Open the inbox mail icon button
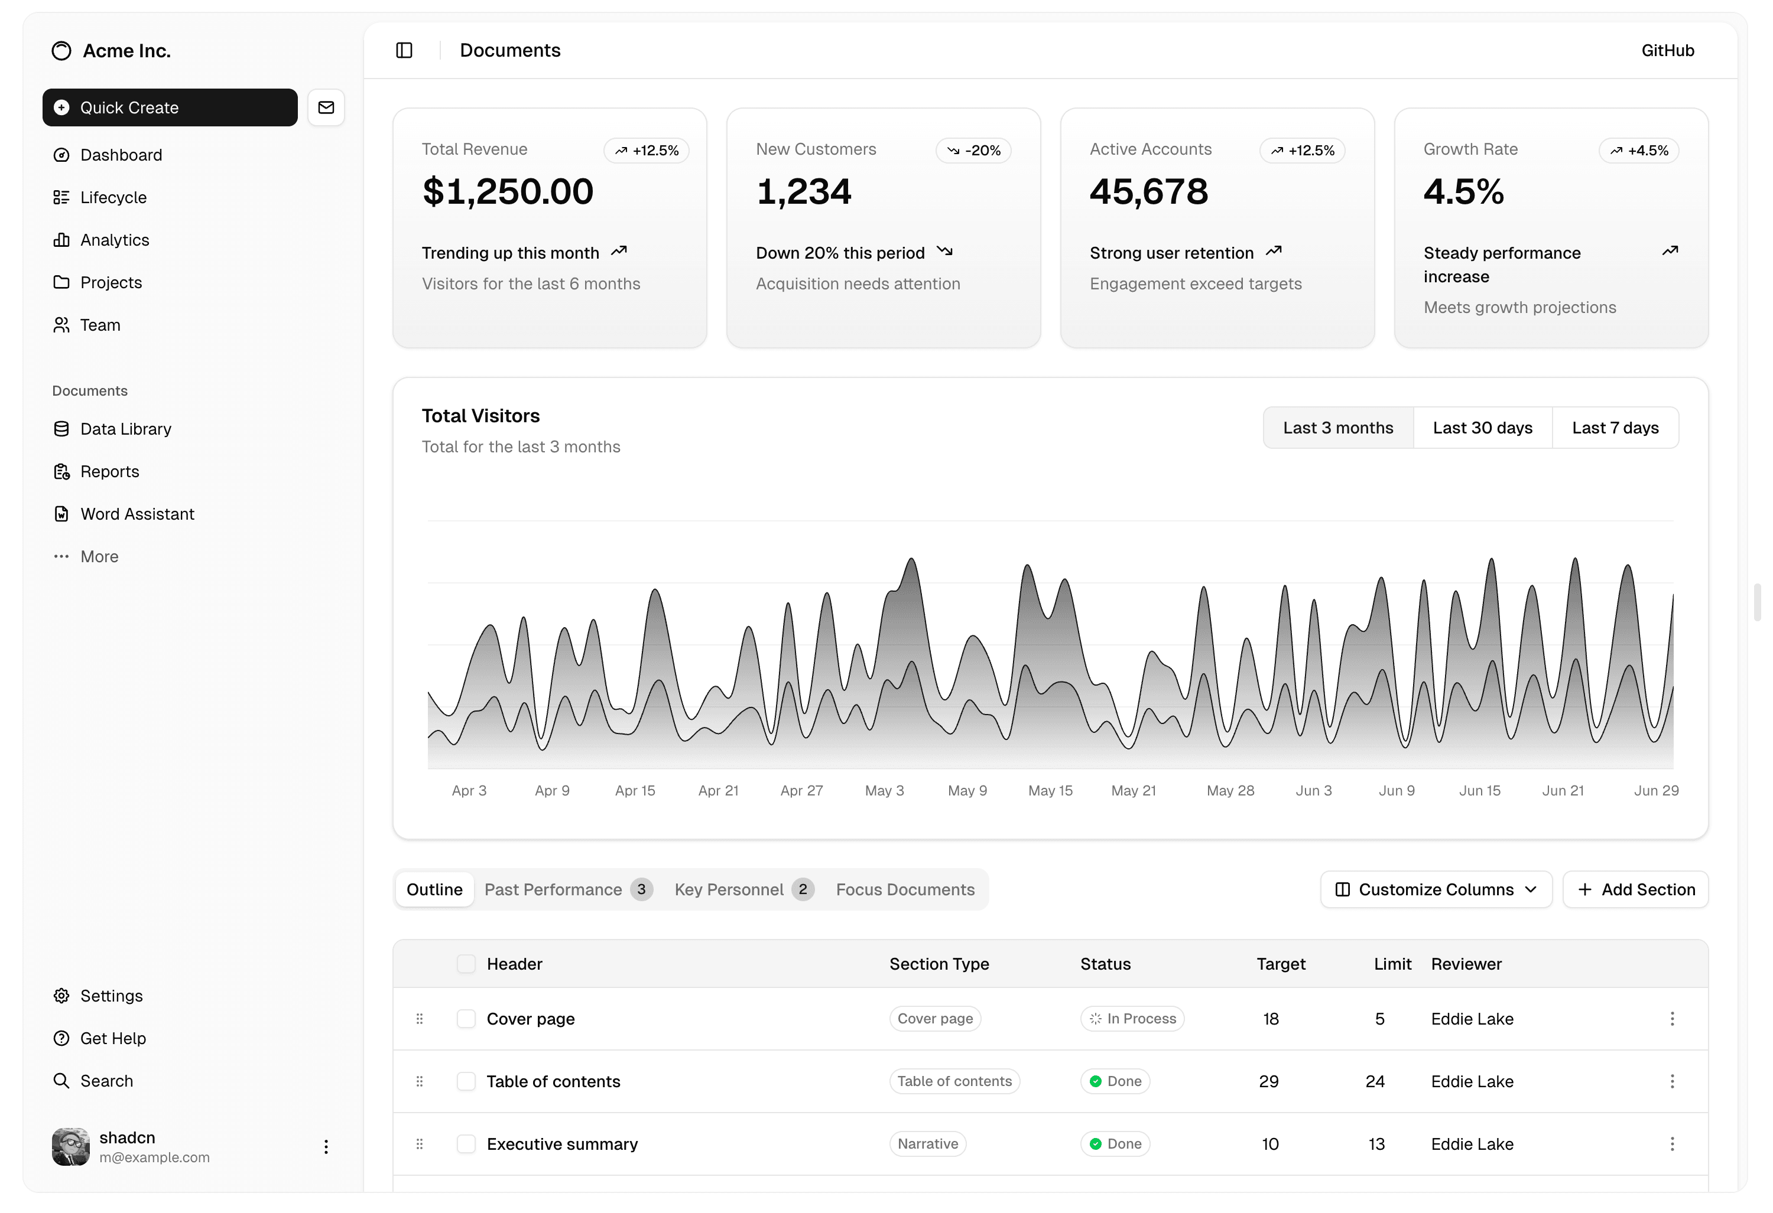The image size is (1773, 1213). click(326, 107)
